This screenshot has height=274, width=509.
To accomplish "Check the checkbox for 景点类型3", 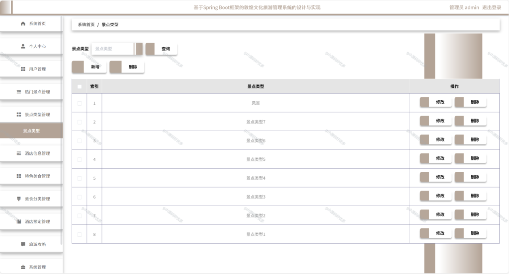I will [80, 197].
